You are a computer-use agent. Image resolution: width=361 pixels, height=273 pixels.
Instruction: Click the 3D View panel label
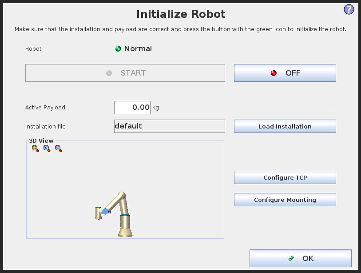(x=41, y=141)
